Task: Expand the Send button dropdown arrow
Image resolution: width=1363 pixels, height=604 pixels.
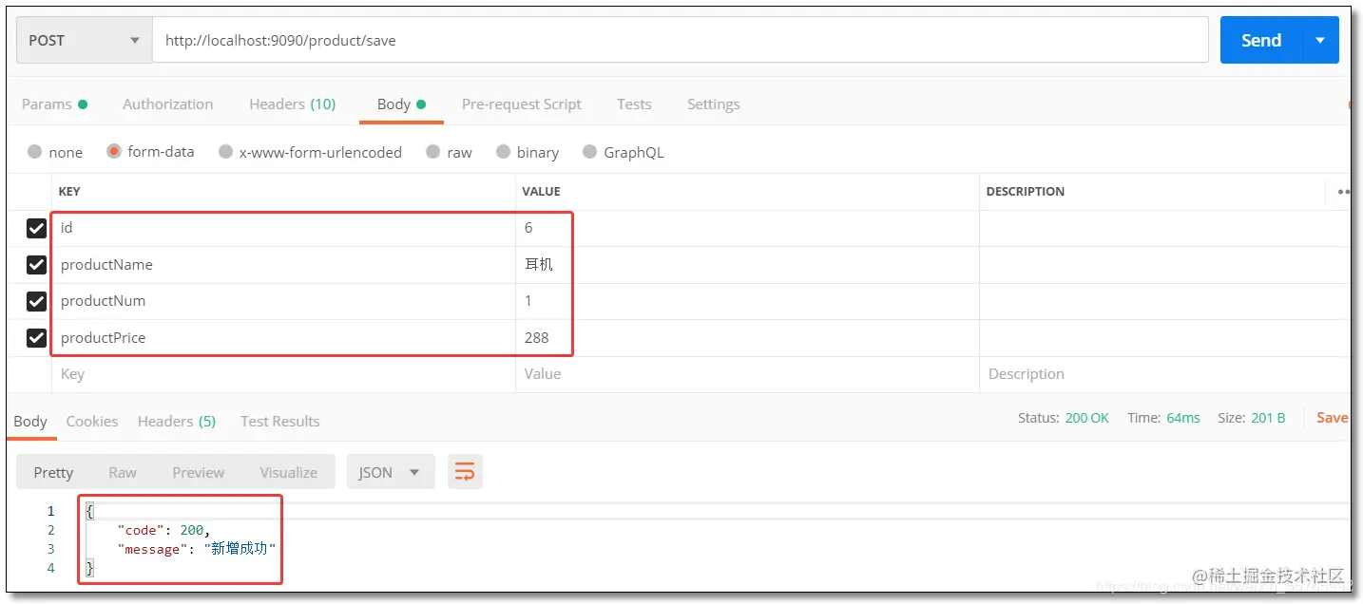Action: 1320,40
